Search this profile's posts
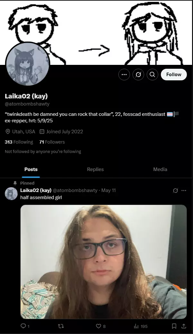193x334 pixels. [x=152, y=75]
